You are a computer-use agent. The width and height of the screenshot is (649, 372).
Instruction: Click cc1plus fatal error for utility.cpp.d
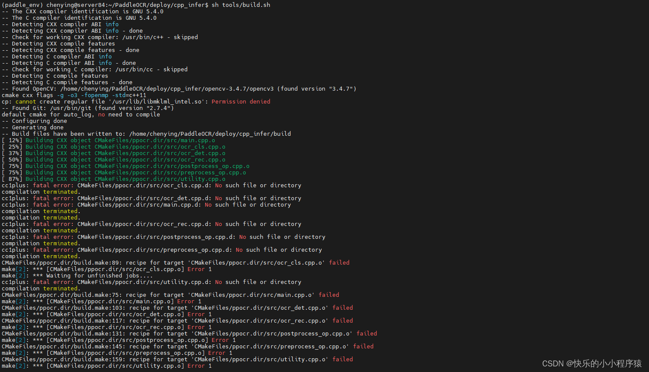pos(151,282)
